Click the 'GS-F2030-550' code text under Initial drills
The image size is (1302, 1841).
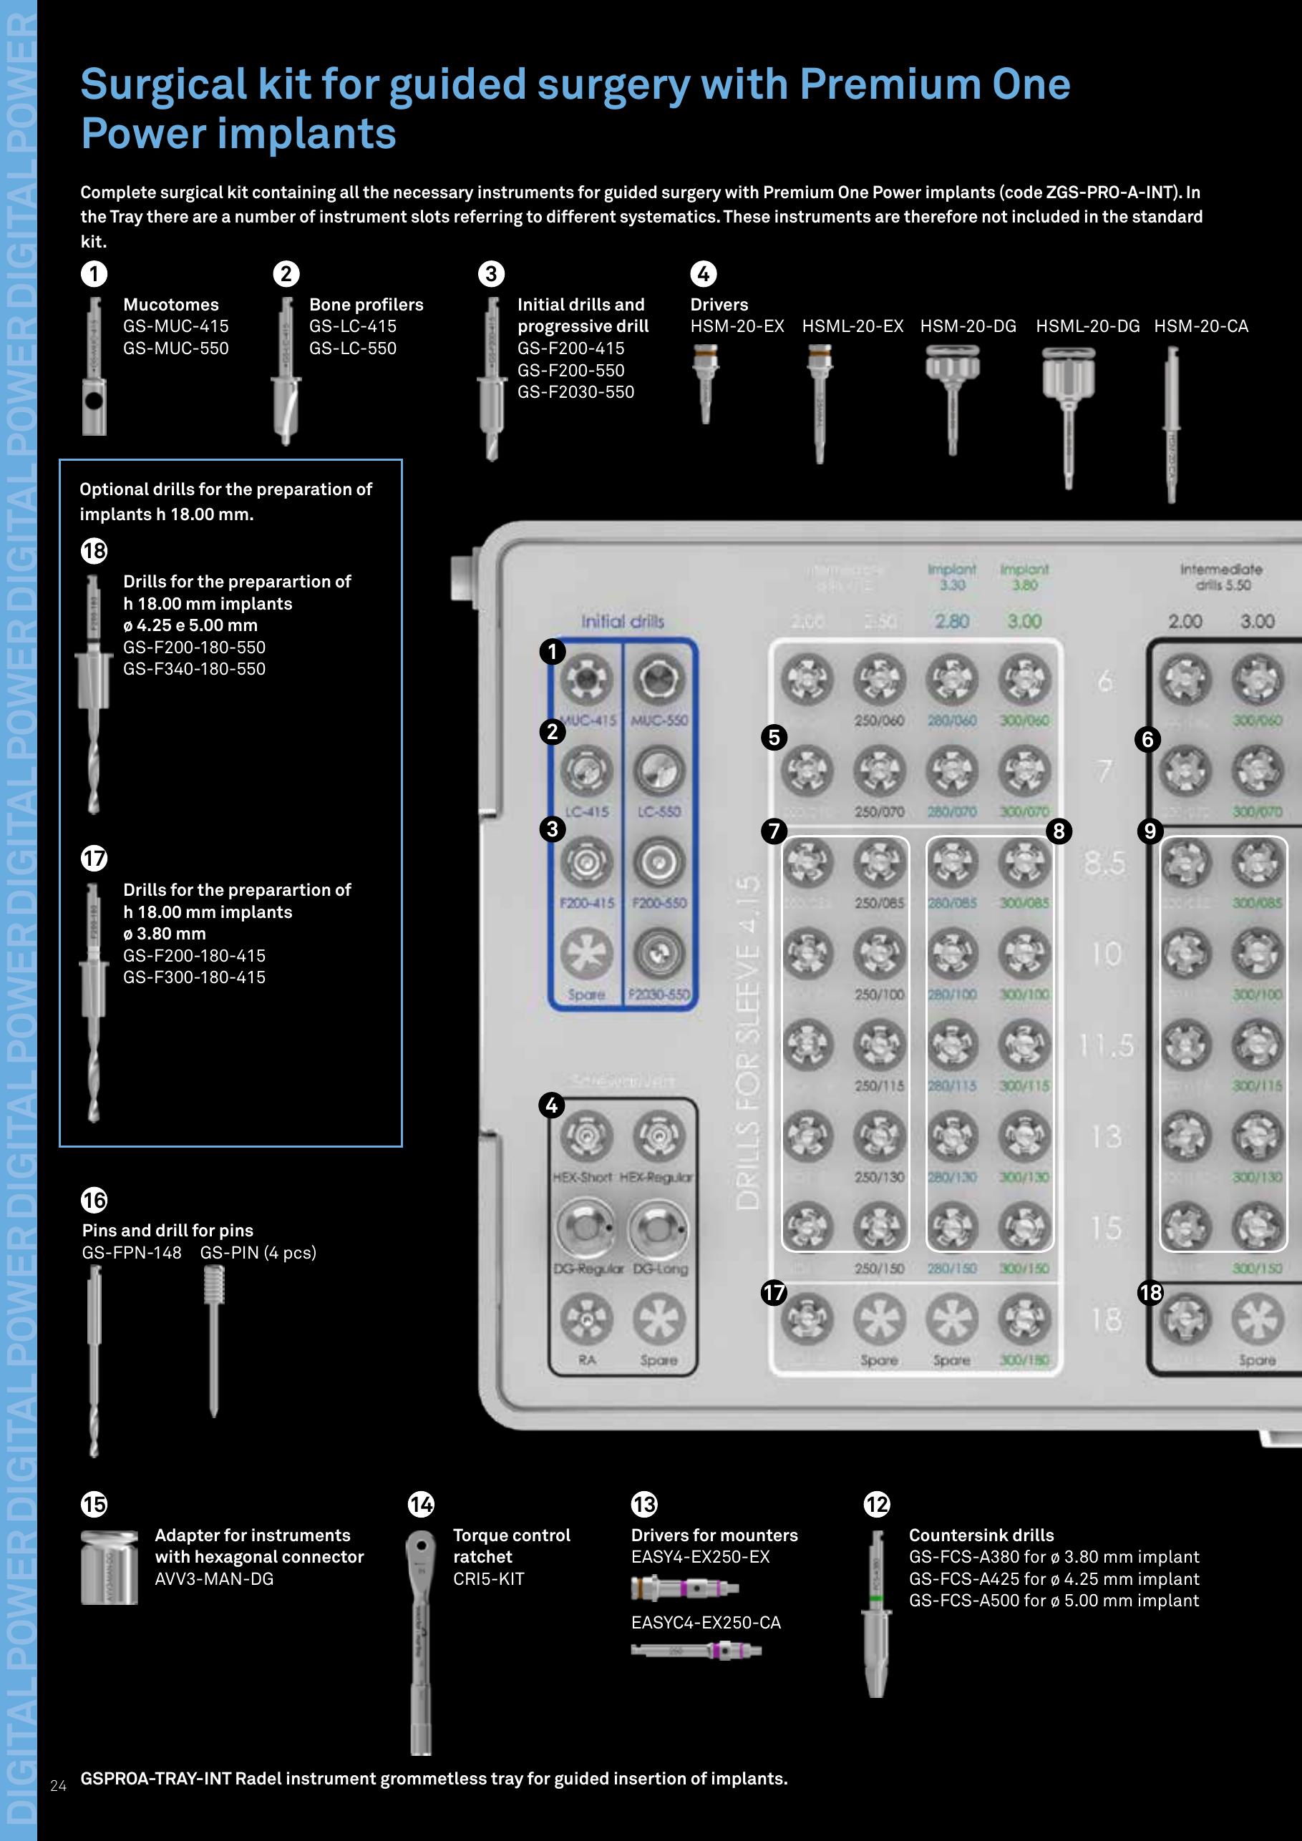575,392
